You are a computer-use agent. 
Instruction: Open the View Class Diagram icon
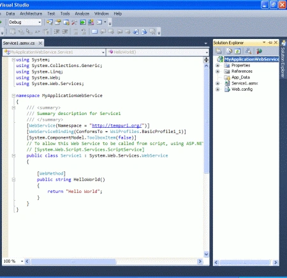[x=248, y=51]
